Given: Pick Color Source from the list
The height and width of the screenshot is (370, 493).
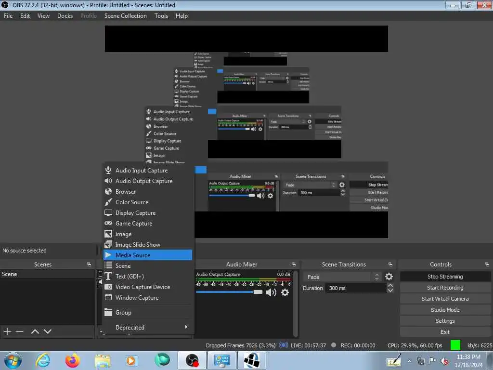Looking at the screenshot, I should click(x=148, y=202).
